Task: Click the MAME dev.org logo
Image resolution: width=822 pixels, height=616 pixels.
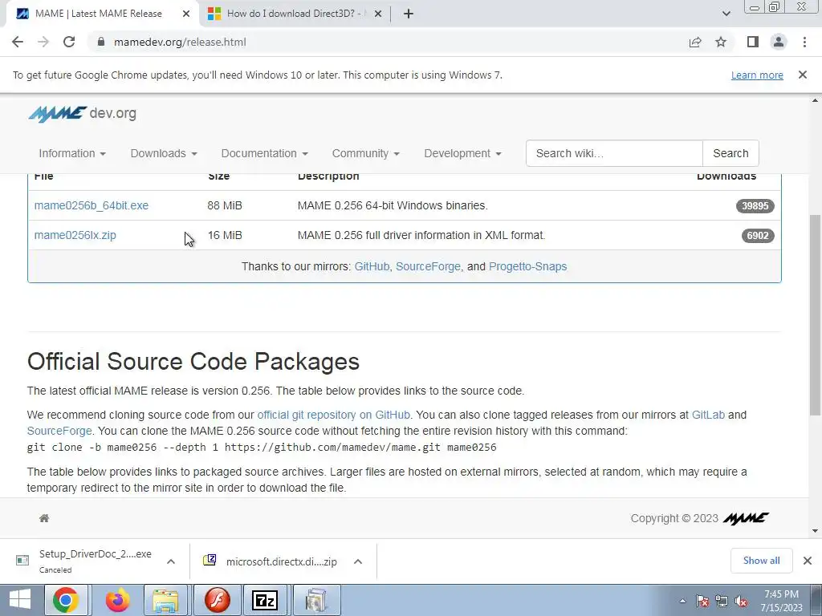Action: 83,114
